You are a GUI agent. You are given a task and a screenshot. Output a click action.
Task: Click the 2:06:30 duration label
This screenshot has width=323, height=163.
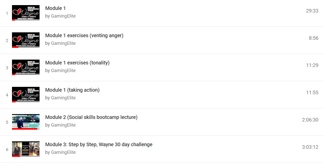tap(310, 120)
